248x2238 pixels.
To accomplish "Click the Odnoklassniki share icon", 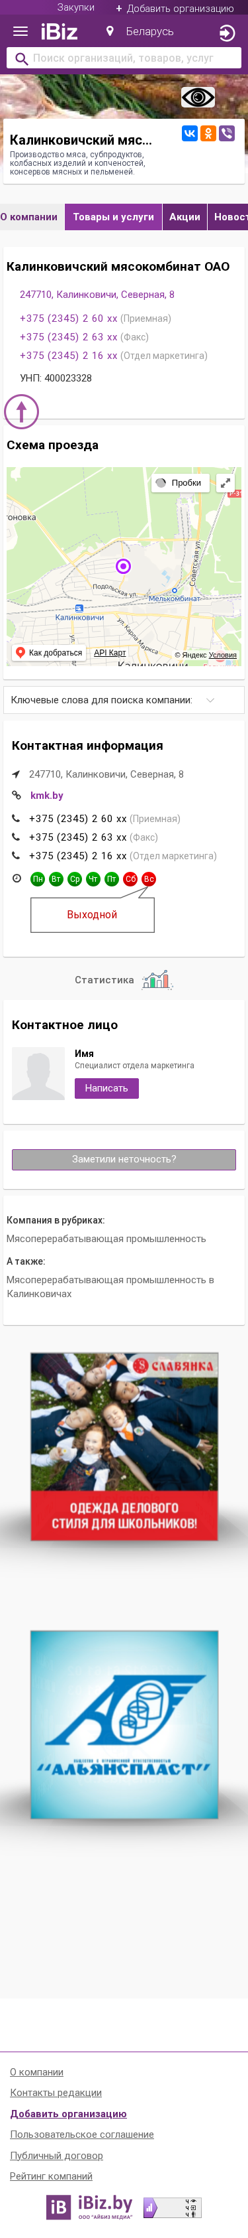I will [x=208, y=133].
